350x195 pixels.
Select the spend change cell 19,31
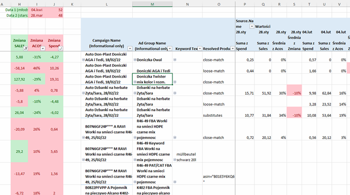(54, 79)
